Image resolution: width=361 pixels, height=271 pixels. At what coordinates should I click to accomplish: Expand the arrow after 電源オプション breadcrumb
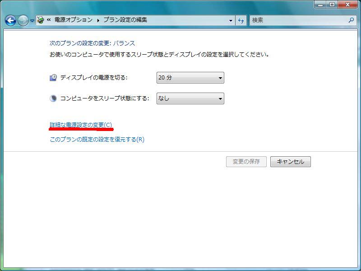pyautogui.click(x=98, y=20)
